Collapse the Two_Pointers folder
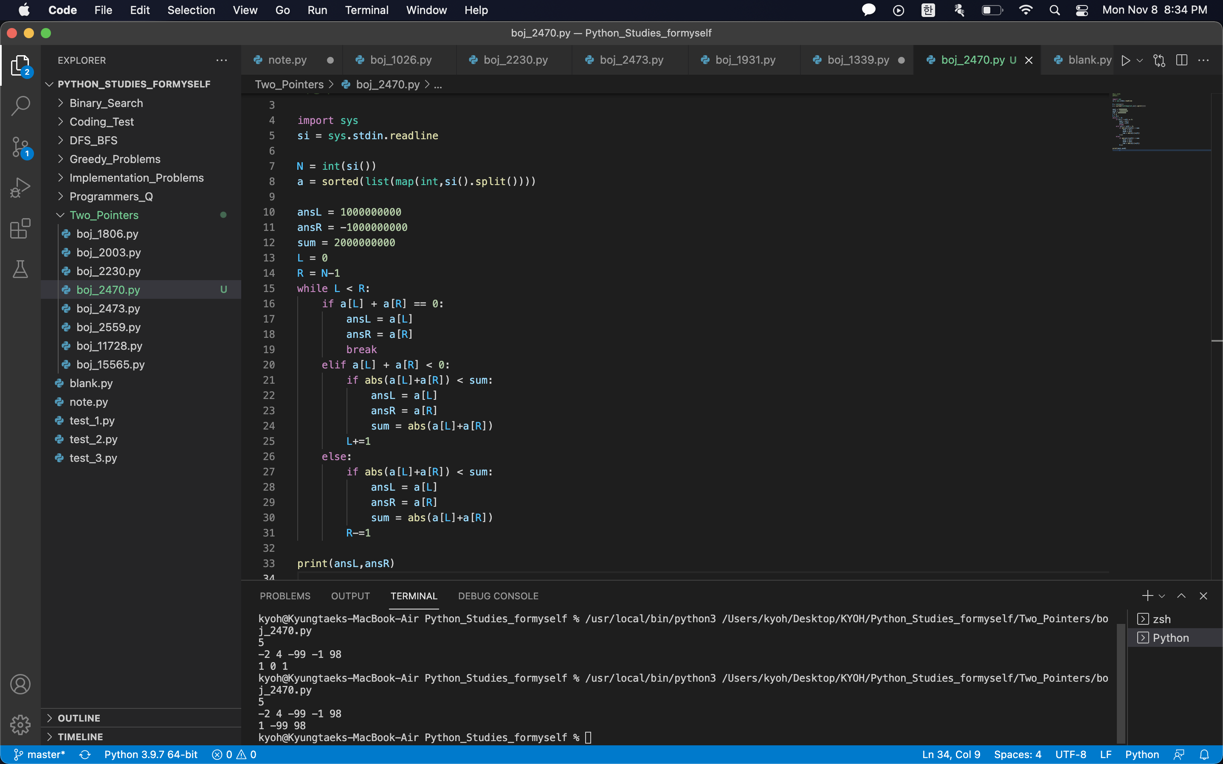1223x764 pixels. [x=104, y=215]
